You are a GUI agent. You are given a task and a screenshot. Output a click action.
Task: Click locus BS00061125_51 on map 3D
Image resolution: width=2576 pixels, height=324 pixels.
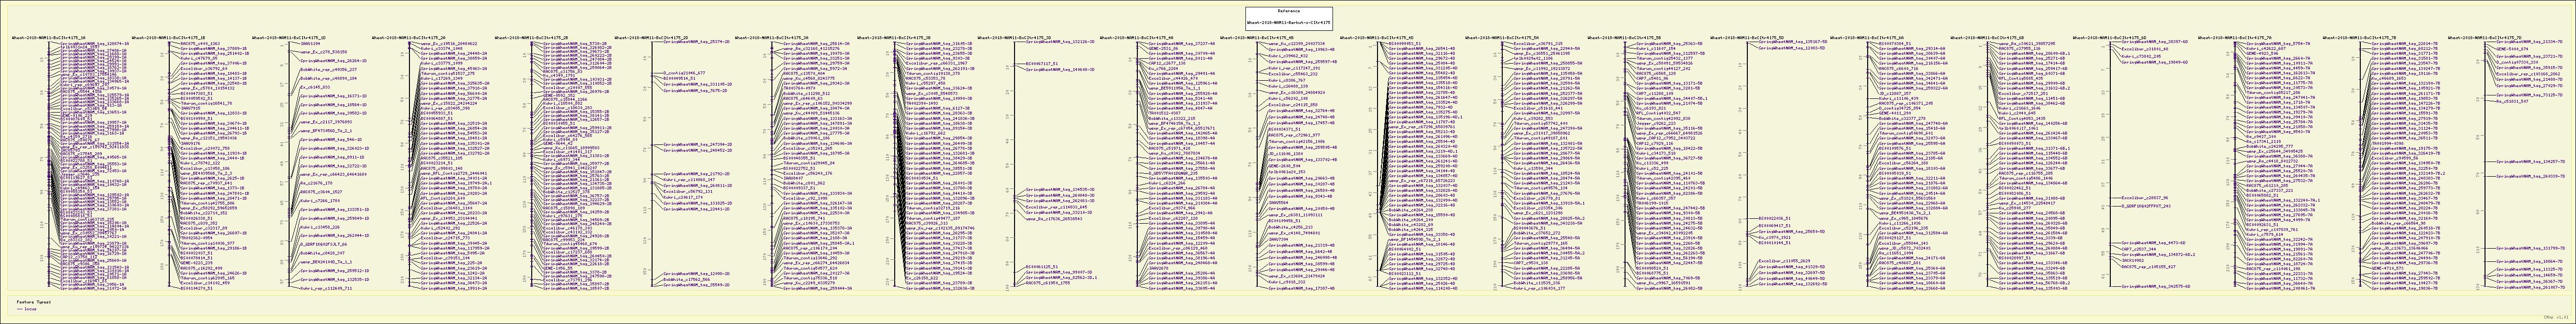pos(1042,267)
